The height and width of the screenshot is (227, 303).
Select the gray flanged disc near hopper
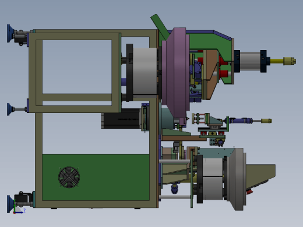pyautogui.click(x=237, y=179)
